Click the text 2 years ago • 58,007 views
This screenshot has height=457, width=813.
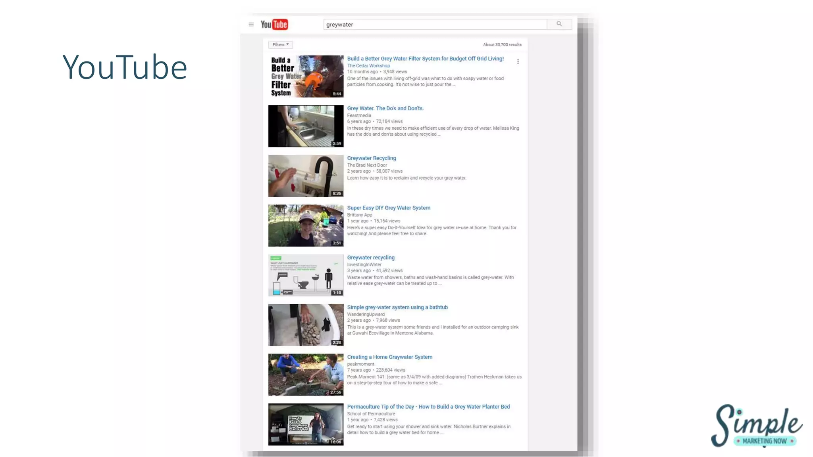pyautogui.click(x=375, y=171)
